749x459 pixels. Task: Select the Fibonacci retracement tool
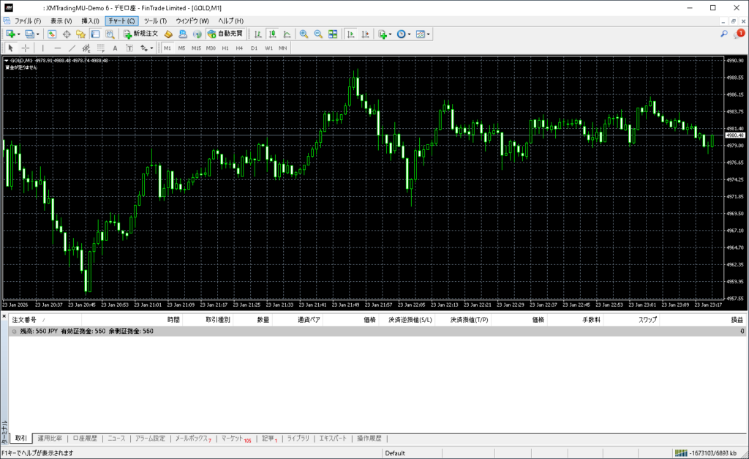(x=100, y=48)
